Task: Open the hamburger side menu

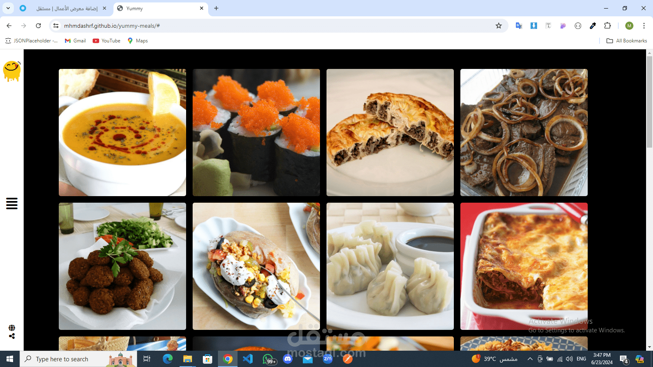Action: coord(12,203)
